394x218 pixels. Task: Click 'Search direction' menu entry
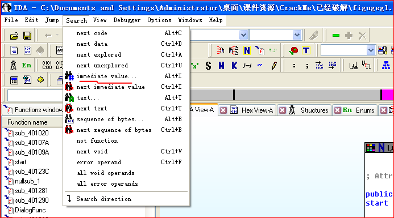coord(126,199)
